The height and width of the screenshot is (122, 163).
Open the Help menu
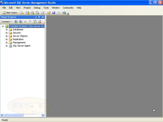tap(79, 8)
